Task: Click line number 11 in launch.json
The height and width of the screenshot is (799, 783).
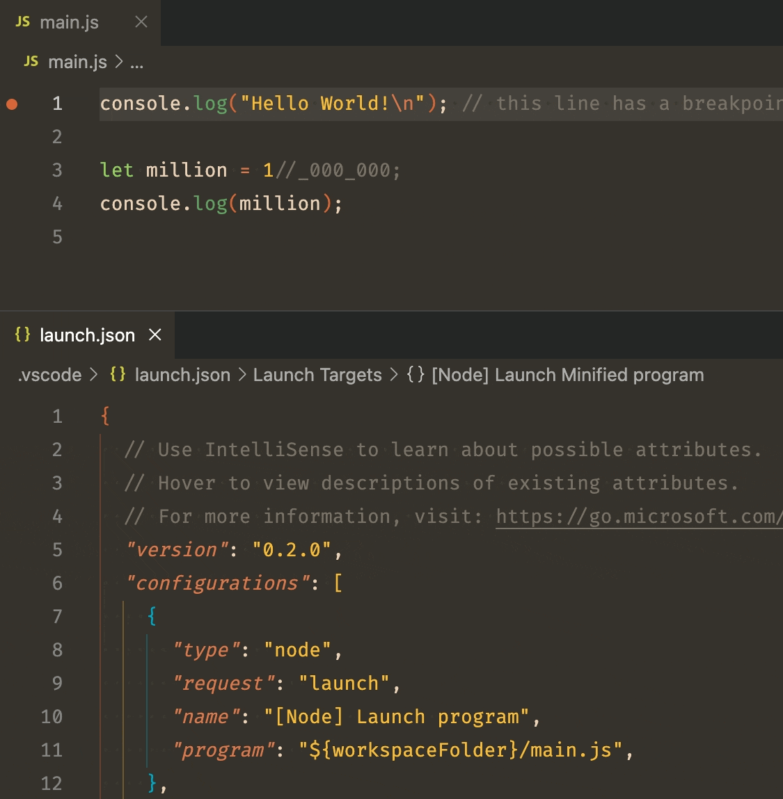Action: [51, 750]
